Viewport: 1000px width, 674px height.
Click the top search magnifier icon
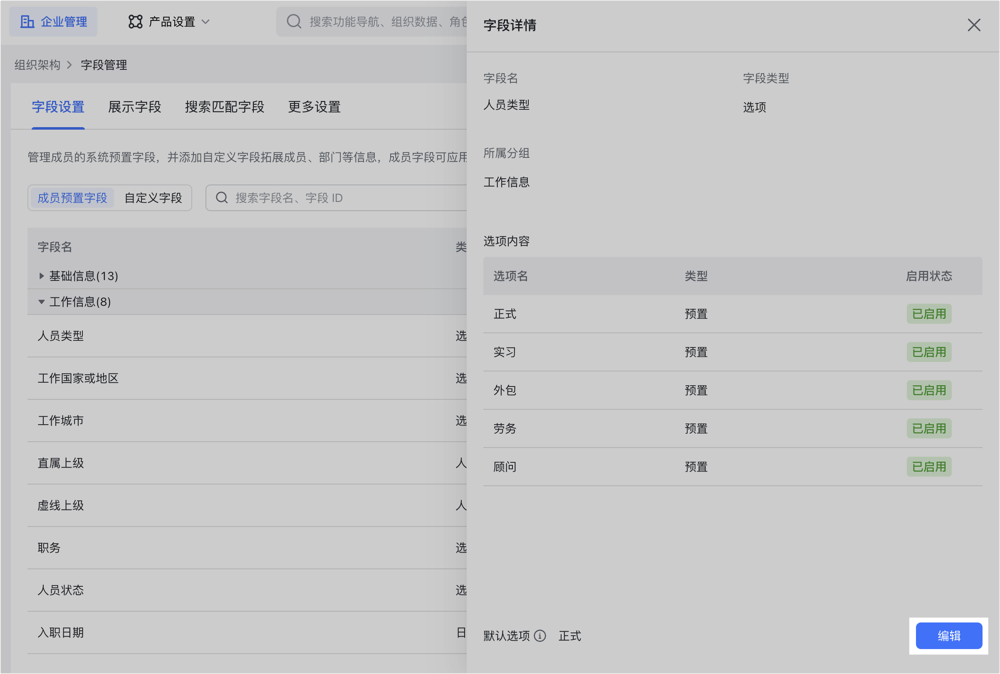click(294, 22)
